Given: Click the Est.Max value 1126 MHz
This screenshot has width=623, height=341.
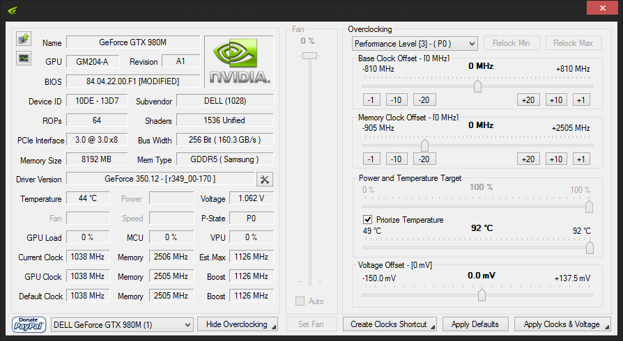Looking at the screenshot, I should pos(252,257).
